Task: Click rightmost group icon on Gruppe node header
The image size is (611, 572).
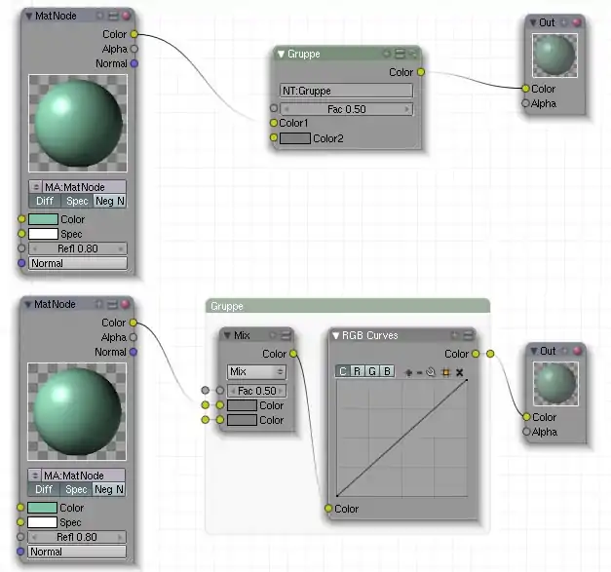Action: pyautogui.click(x=412, y=54)
